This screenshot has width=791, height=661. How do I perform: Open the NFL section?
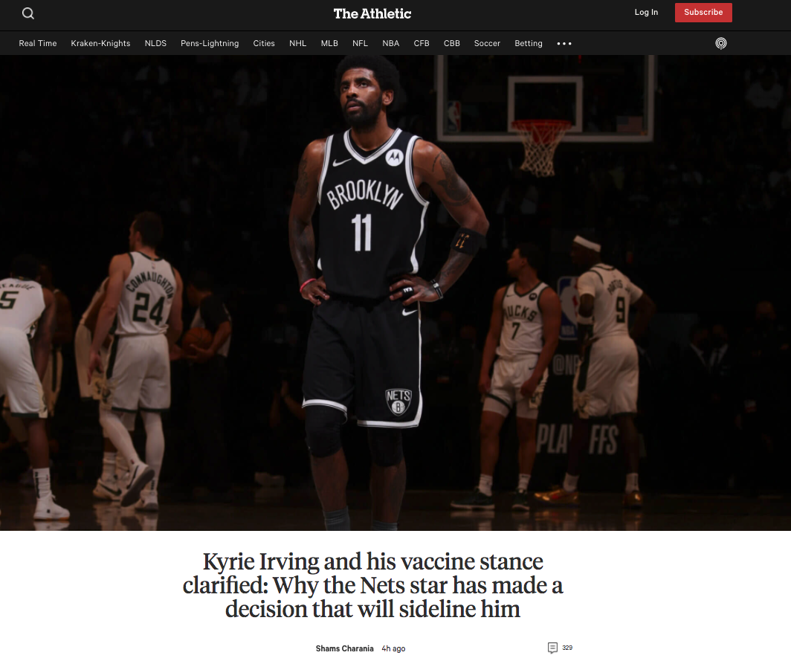[360, 43]
